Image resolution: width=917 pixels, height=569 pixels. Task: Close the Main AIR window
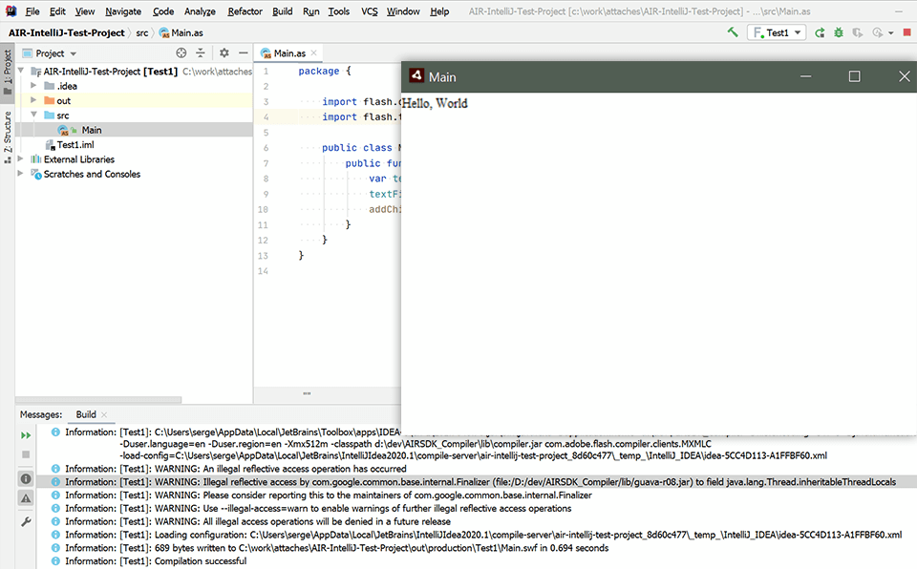[905, 76]
